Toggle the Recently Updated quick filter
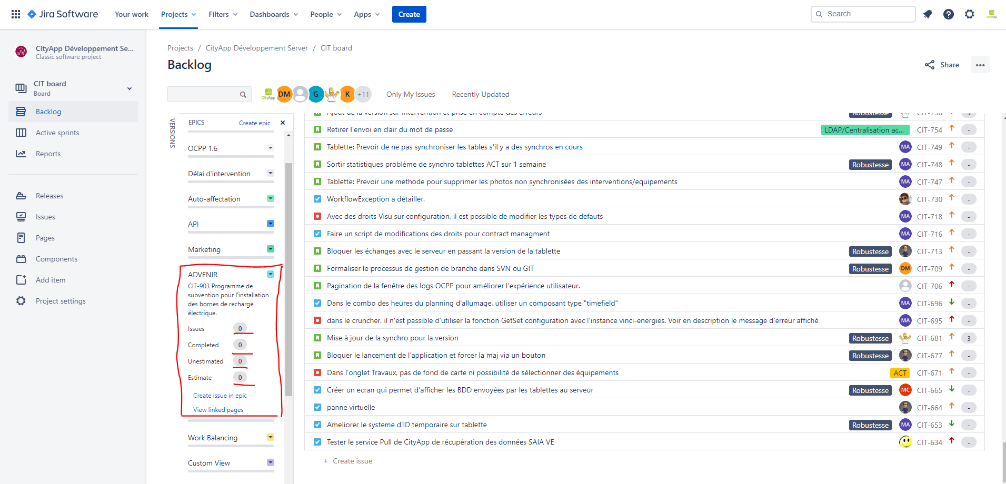 click(x=481, y=94)
